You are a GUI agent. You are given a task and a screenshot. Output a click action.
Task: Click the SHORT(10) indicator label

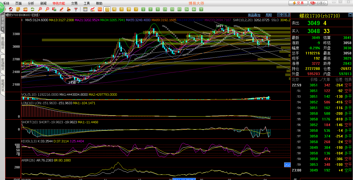tap(30, 122)
